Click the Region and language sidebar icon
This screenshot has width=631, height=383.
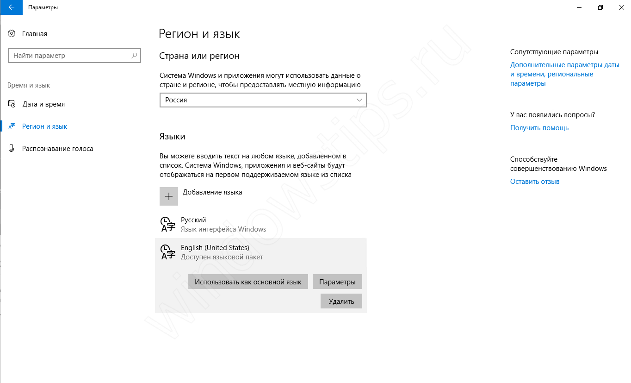pyautogui.click(x=12, y=126)
